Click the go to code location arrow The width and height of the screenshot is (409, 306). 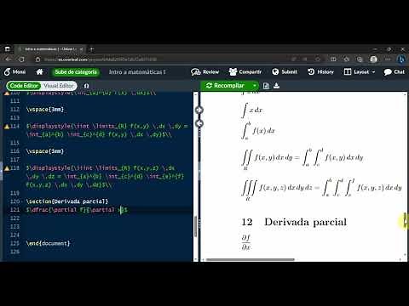pyautogui.click(x=199, y=123)
